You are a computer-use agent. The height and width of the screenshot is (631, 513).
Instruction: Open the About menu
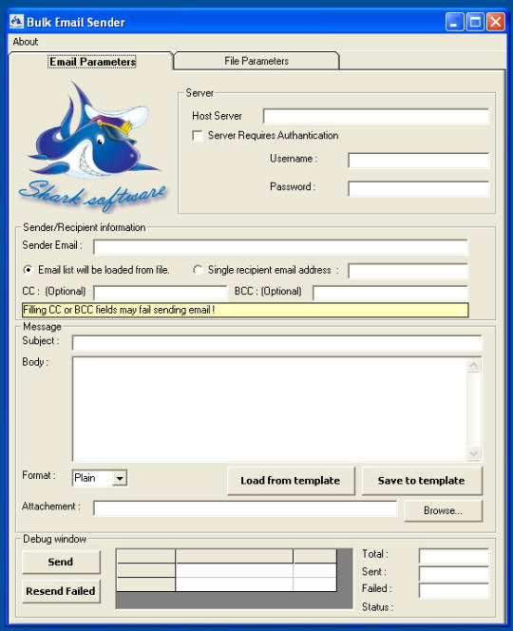coord(26,42)
